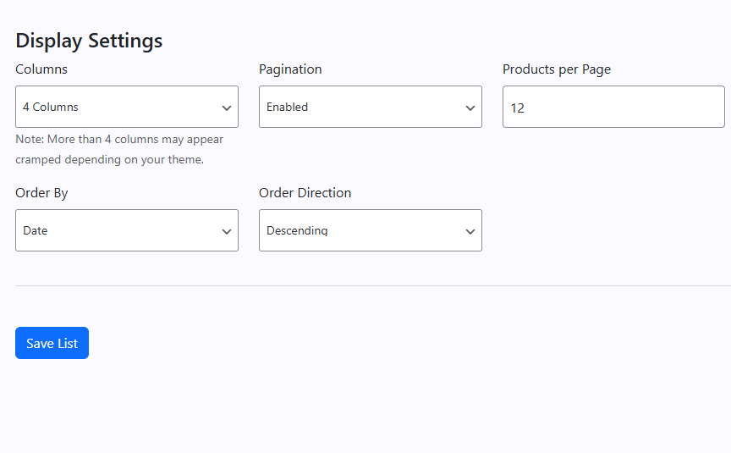Click the Display Settings heading

pyautogui.click(x=89, y=41)
